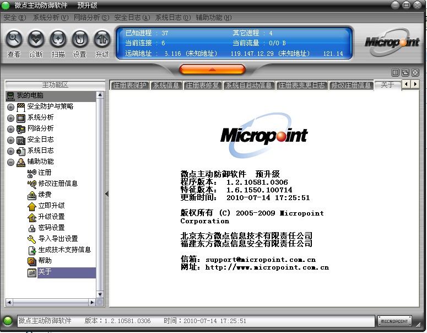Switch to the 修改注册信息 tab
This screenshot has width=427, height=333.
click(x=351, y=85)
